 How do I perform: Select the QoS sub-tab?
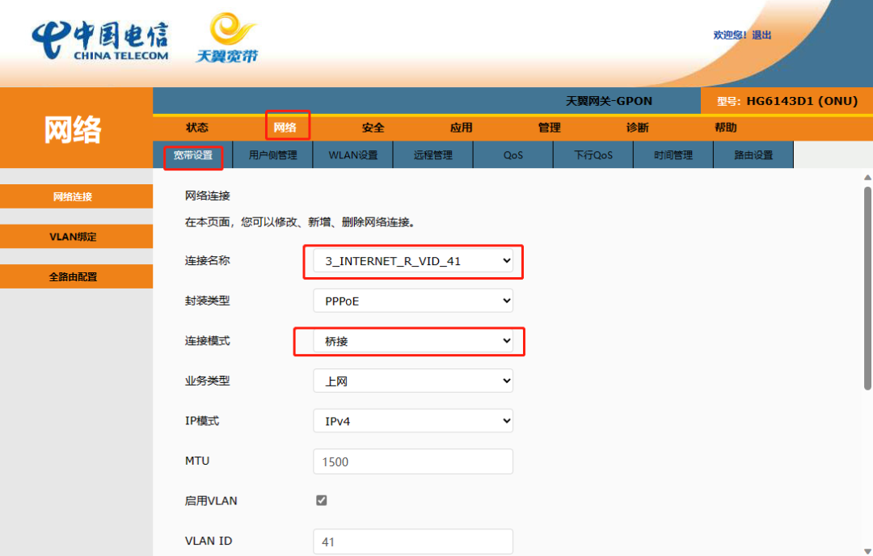(x=512, y=154)
